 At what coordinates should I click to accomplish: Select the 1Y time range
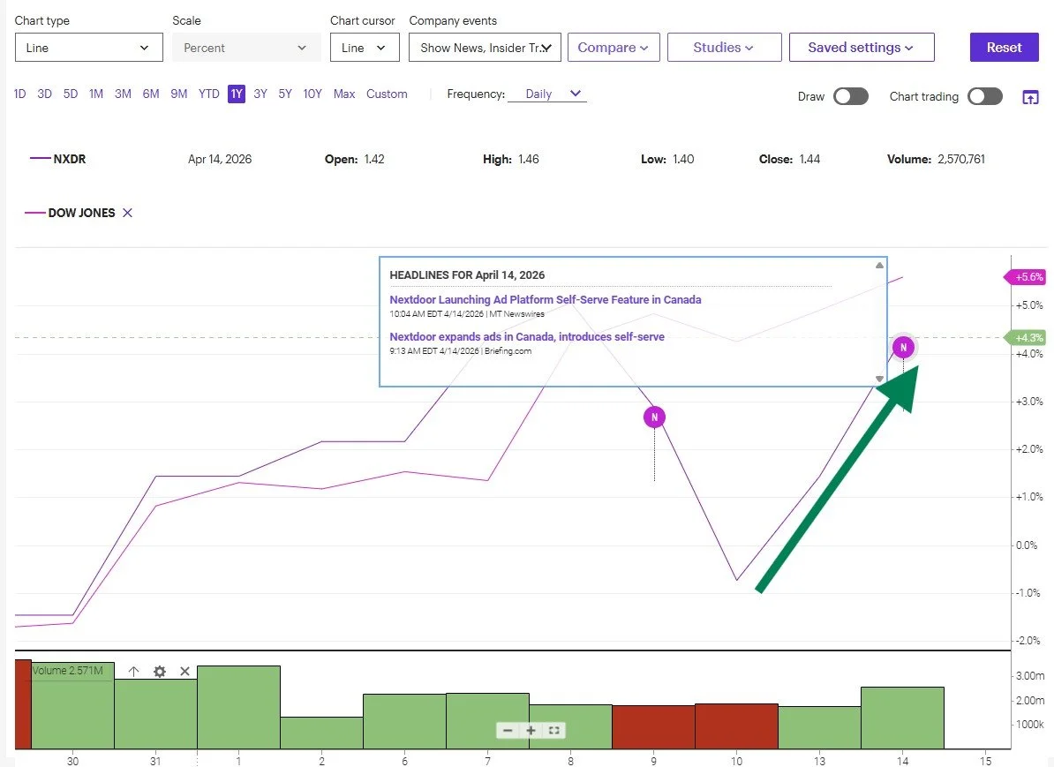click(x=237, y=94)
